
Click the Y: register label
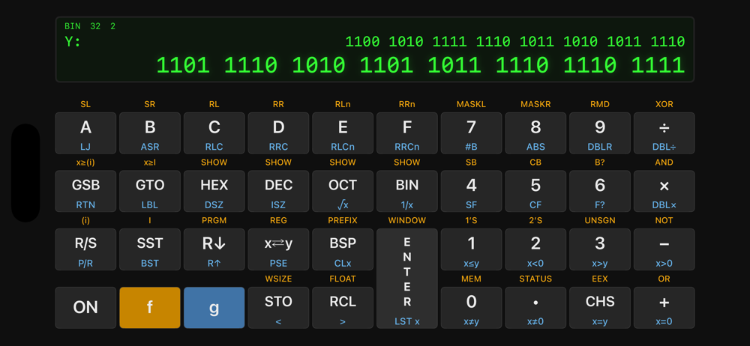pyautogui.click(x=73, y=42)
